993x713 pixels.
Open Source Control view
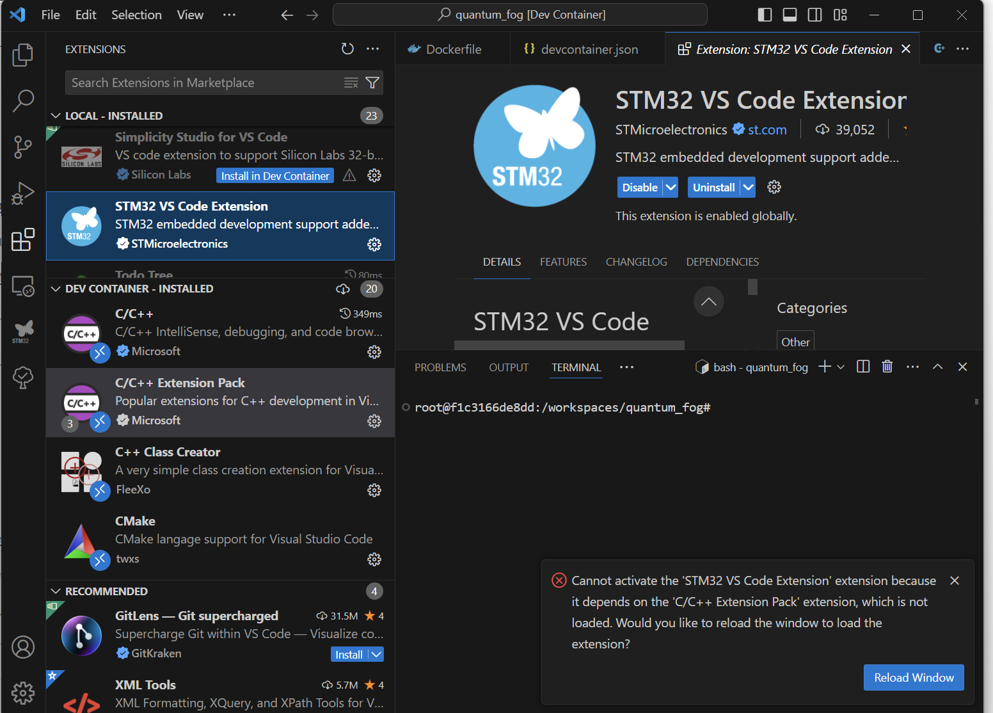23,147
